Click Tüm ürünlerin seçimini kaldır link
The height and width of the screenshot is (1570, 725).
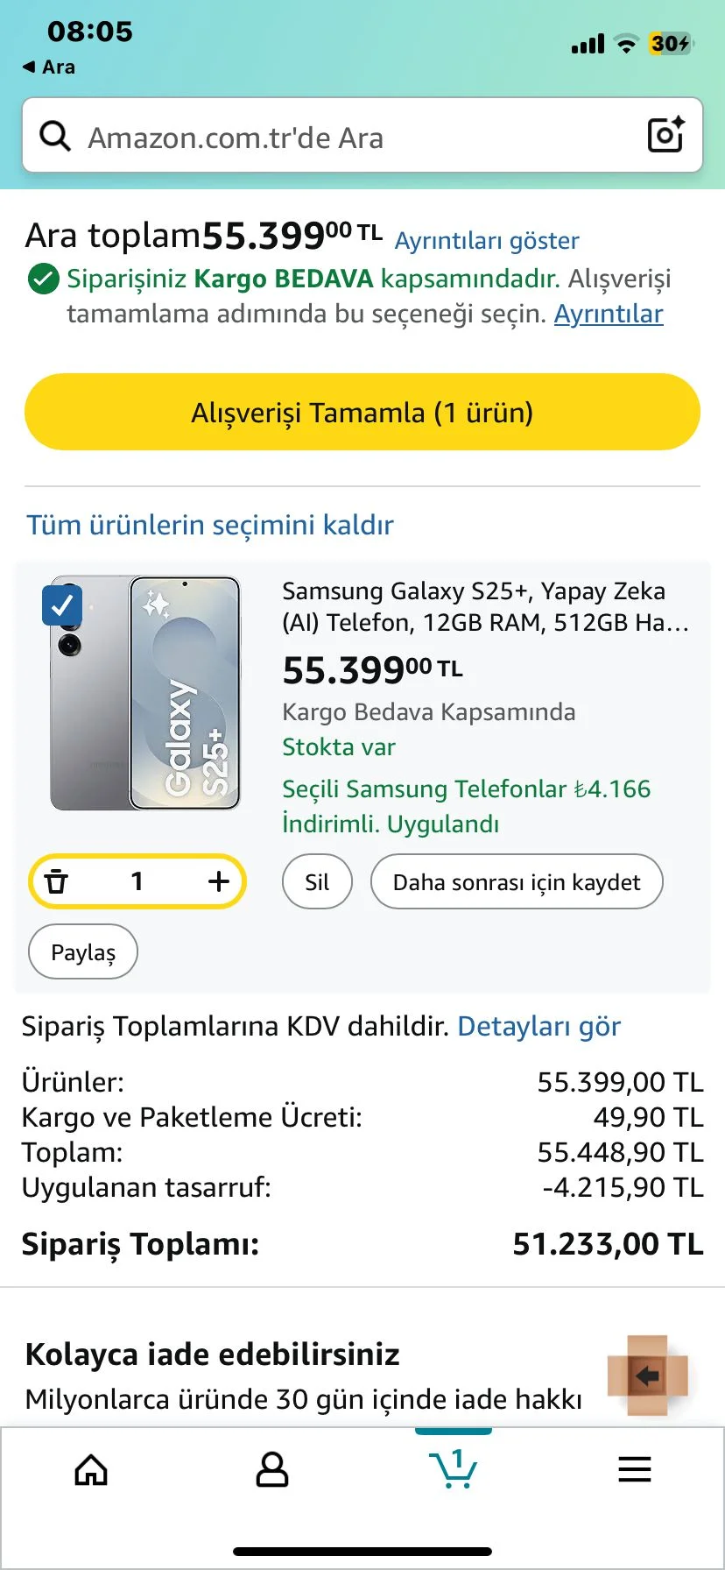point(210,525)
